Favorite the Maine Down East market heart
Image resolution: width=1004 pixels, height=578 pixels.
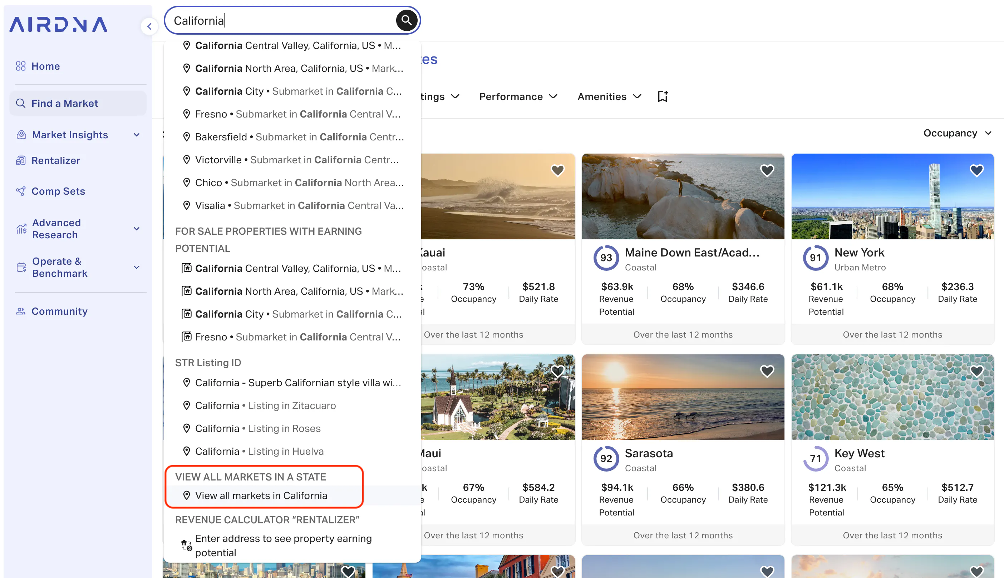(767, 170)
